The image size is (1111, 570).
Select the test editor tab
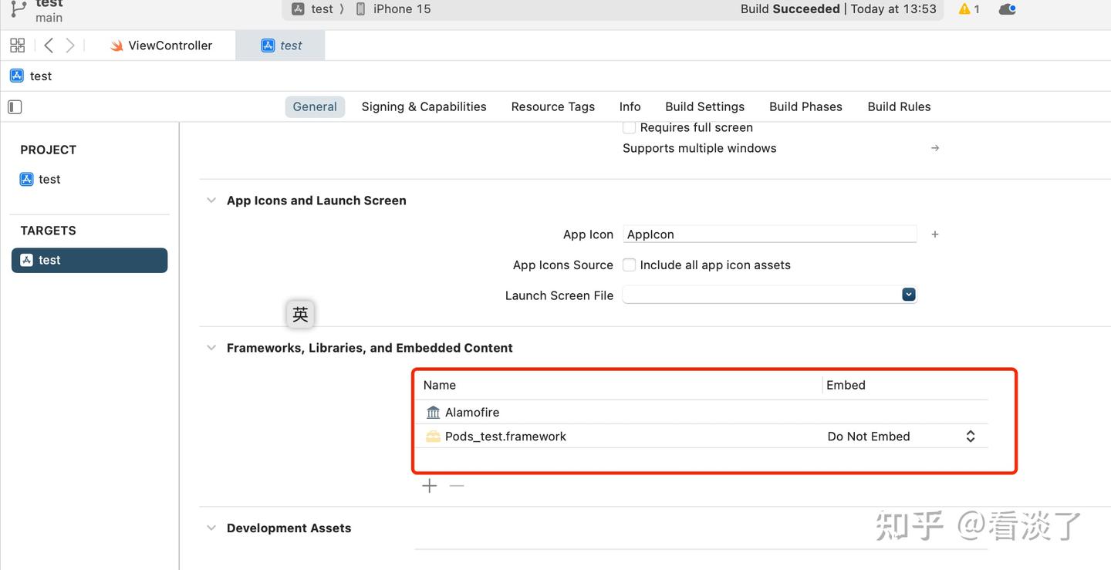(x=281, y=46)
